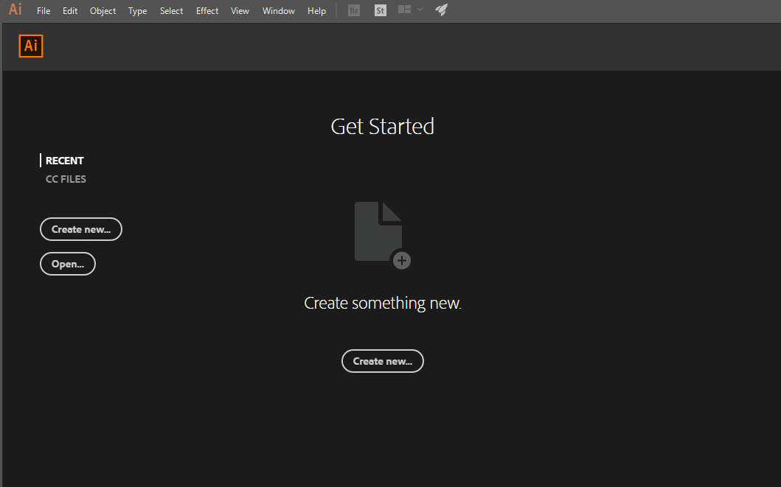Viewport: 781px width, 487px height.
Task: Open the Help menu
Action: pos(316,10)
